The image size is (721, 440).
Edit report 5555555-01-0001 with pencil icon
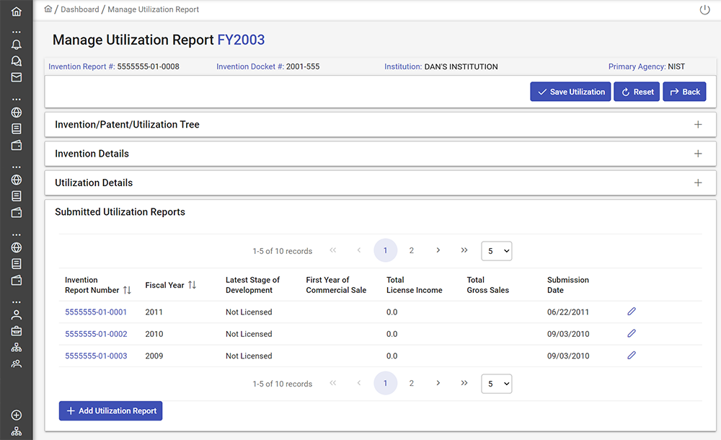[x=632, y=312]
